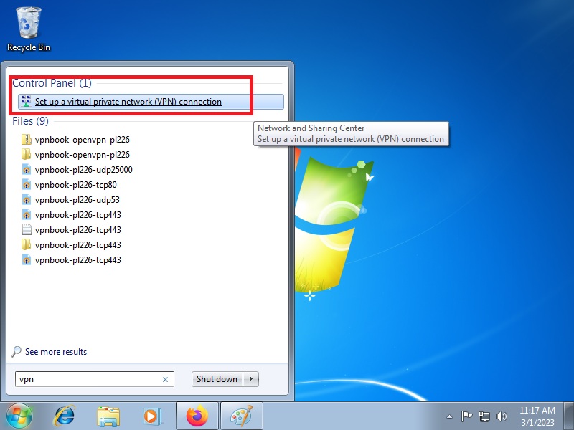Image resolution: width=574 pixels, height=430 pixels.
Task: Open Internet Explorer from the taskbar
Action: pos(65,416)
